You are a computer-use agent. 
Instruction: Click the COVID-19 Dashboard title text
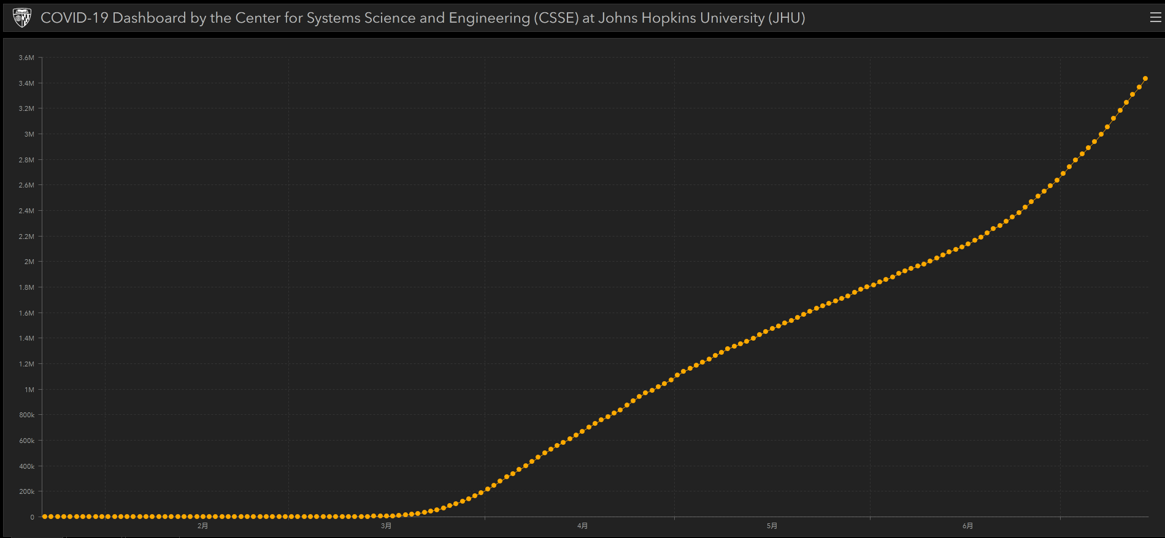pyautogui.click(x=422, y=18)
